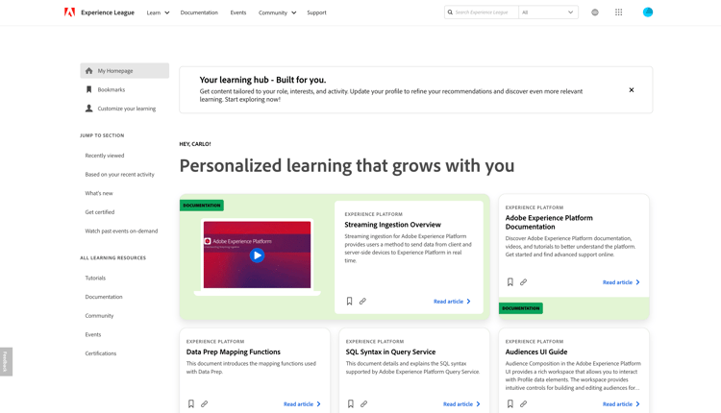Click the SQL Syntax in Query Service title
The image size is (721, 413).
390,352
